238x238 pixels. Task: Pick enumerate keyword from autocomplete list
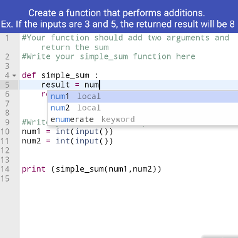pos(143,120)
